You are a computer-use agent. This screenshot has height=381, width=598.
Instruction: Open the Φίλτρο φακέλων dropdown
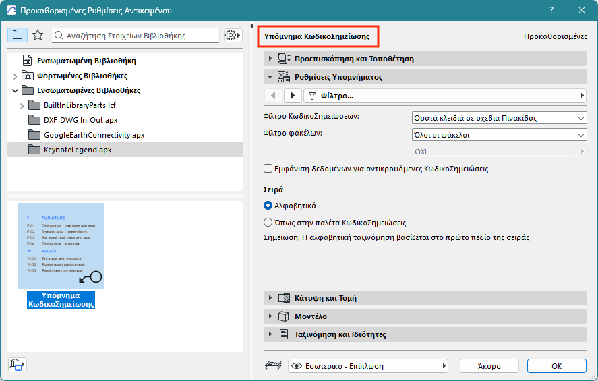click(x=498, y=135)
